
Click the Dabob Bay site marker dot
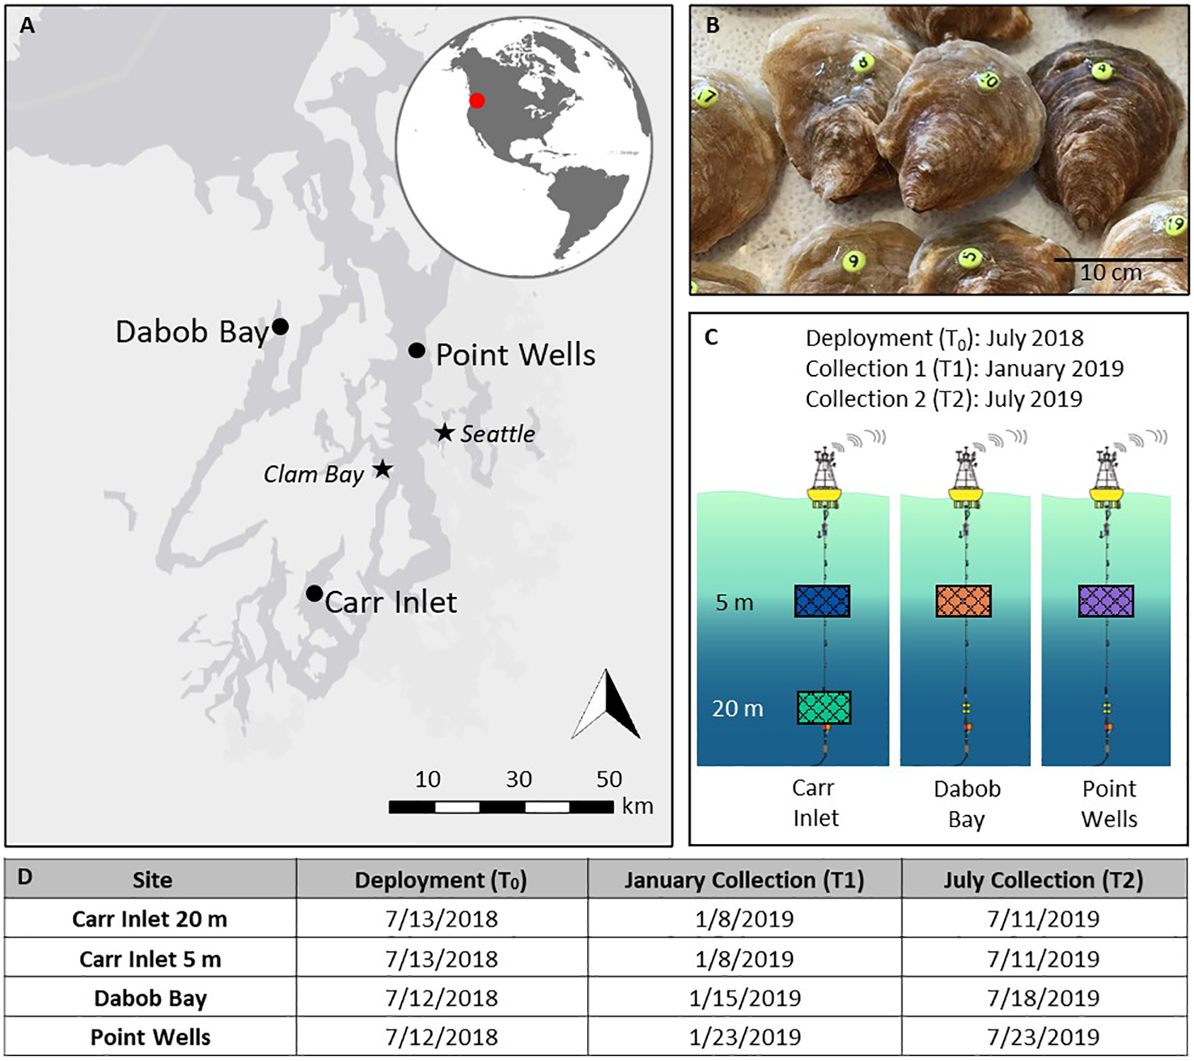(x=280, y=327)
